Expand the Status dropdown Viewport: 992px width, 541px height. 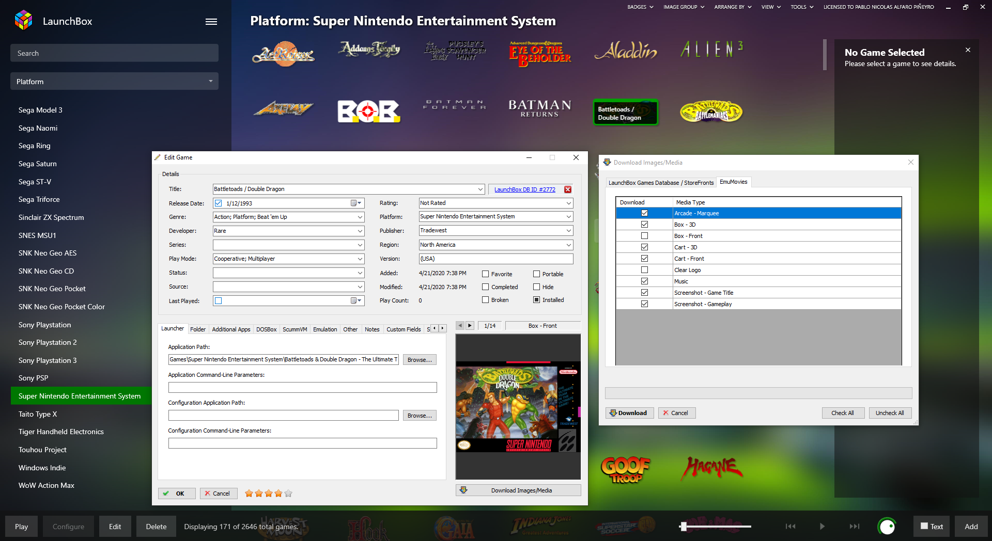(x=360, y=273)
